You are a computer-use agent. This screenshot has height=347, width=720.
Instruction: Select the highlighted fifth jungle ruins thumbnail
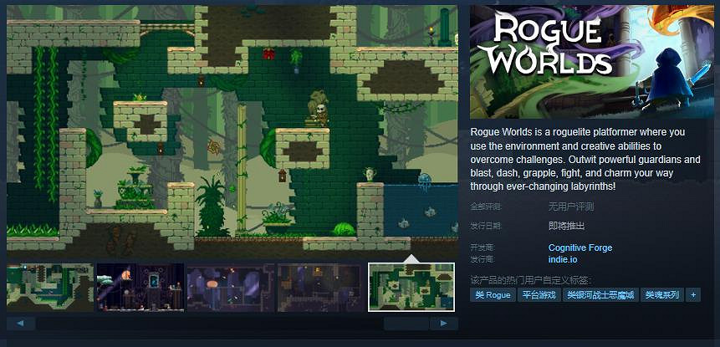pyautogui.click(x=411, y=288)
